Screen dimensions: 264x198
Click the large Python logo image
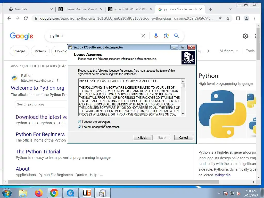[x=222, y=114]
